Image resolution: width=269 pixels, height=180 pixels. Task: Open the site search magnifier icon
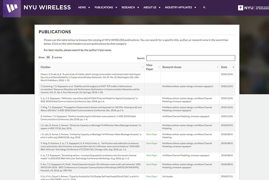[x=204, y=7]
